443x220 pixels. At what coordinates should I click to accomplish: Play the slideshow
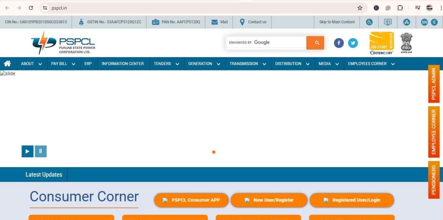coord(27,151)
